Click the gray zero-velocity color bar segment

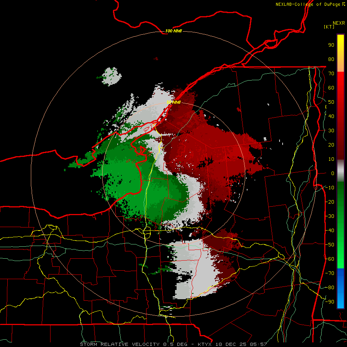340,172
